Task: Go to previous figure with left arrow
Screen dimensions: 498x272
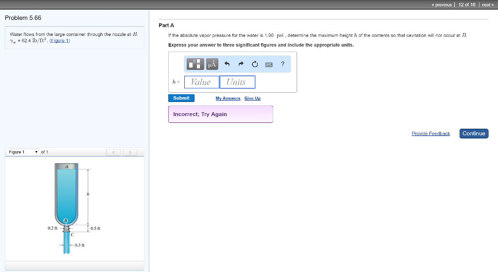Action: pos(114,153)
